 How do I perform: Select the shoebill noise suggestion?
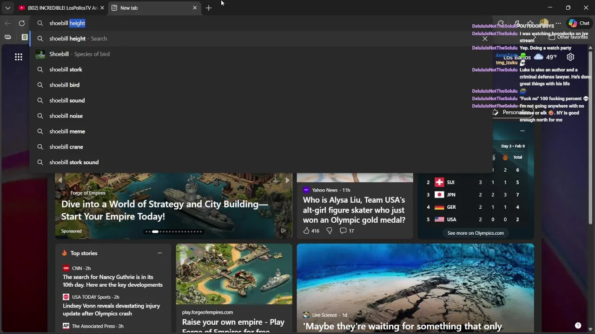[x=260, y=116]
